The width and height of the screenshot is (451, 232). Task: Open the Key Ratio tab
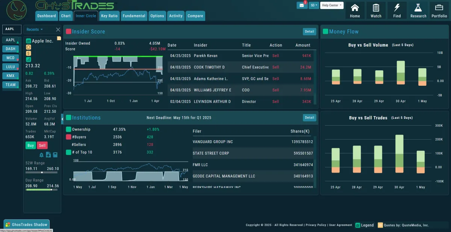pos(109,16)
